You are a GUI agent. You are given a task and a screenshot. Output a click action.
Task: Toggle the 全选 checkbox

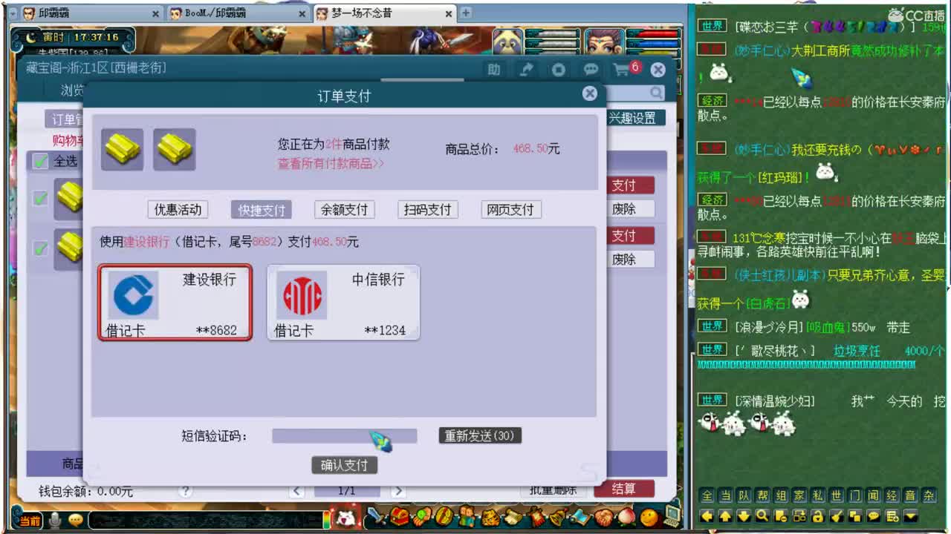[40, 161]
